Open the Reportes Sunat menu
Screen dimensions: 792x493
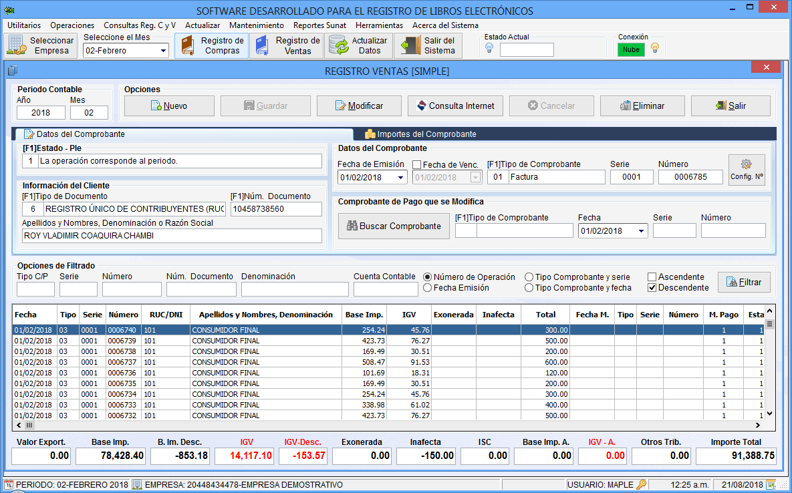click(319, 25)
